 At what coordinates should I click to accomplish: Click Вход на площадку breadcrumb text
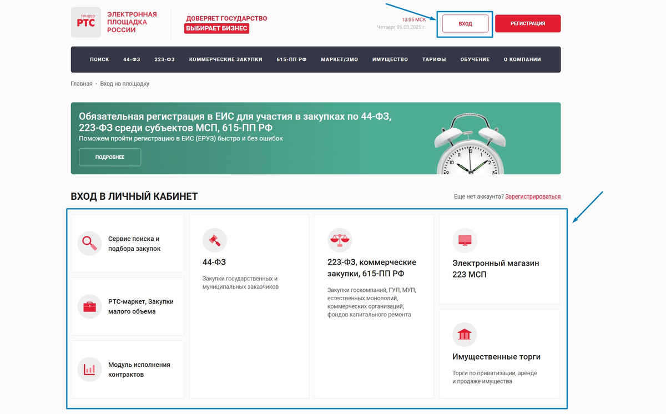point(125,84)
